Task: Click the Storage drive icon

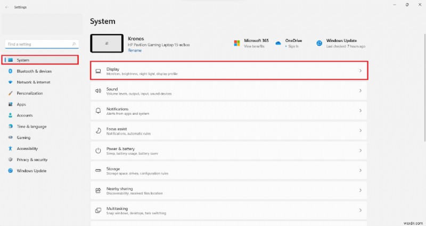Action: 98,170
